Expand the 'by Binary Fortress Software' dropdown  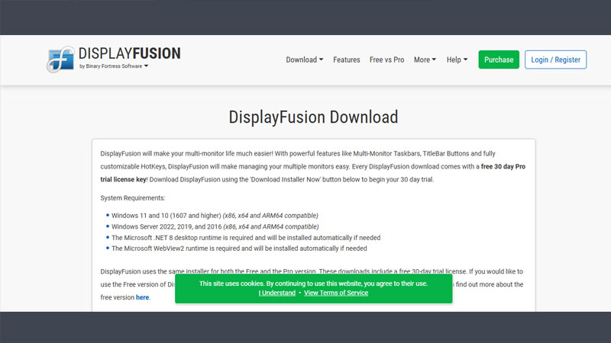tap(114, 67)
